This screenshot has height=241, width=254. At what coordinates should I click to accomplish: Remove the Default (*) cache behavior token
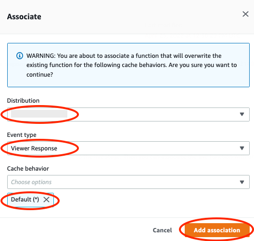click(x=46, y=200)
